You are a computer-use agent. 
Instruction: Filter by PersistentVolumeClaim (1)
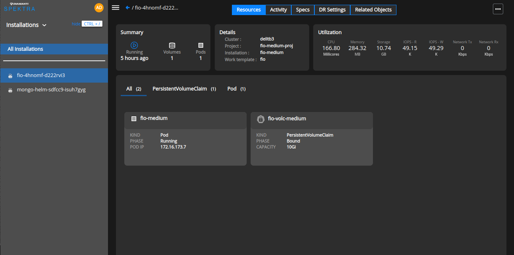[x=184, y=89]
